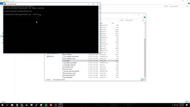
Task: Go back in the youtube Explorer window
Action: pos(2,6)
